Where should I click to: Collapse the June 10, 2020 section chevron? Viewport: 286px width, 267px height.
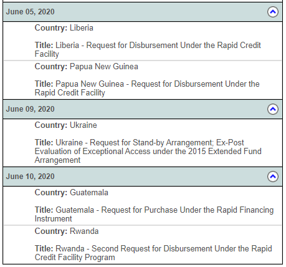[273, 177]
